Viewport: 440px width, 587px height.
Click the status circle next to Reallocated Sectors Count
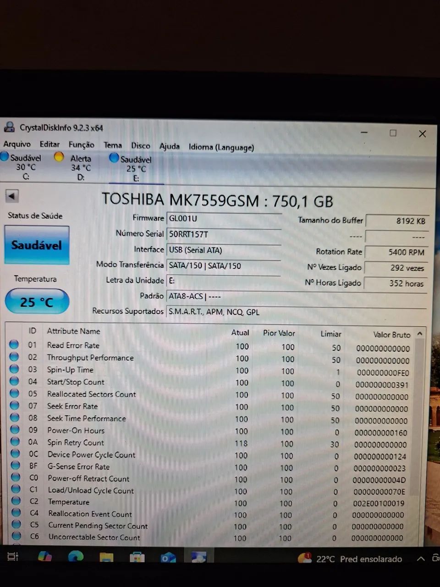pos(14,393)
